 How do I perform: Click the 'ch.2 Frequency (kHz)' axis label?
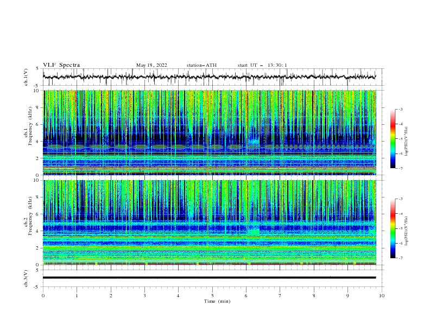(28, 216)
